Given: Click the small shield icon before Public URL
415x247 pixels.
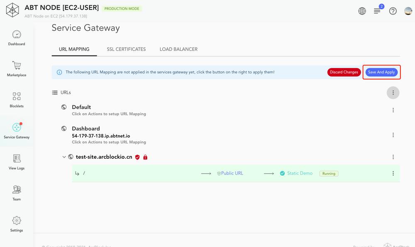Looking at the screenshot, I should tap(219, 174).
